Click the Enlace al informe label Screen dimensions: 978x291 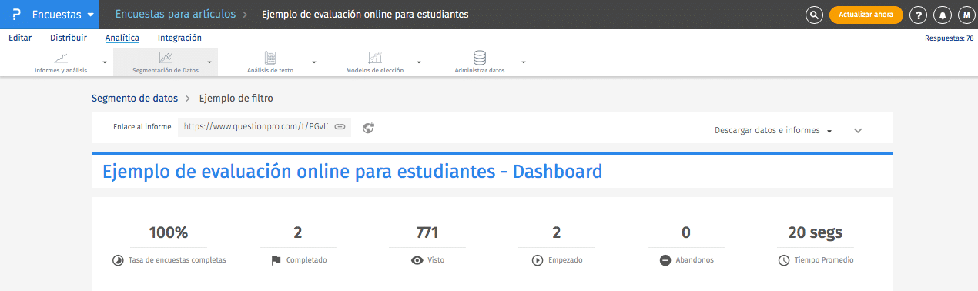pyautogui.click(x=142, y=127)
